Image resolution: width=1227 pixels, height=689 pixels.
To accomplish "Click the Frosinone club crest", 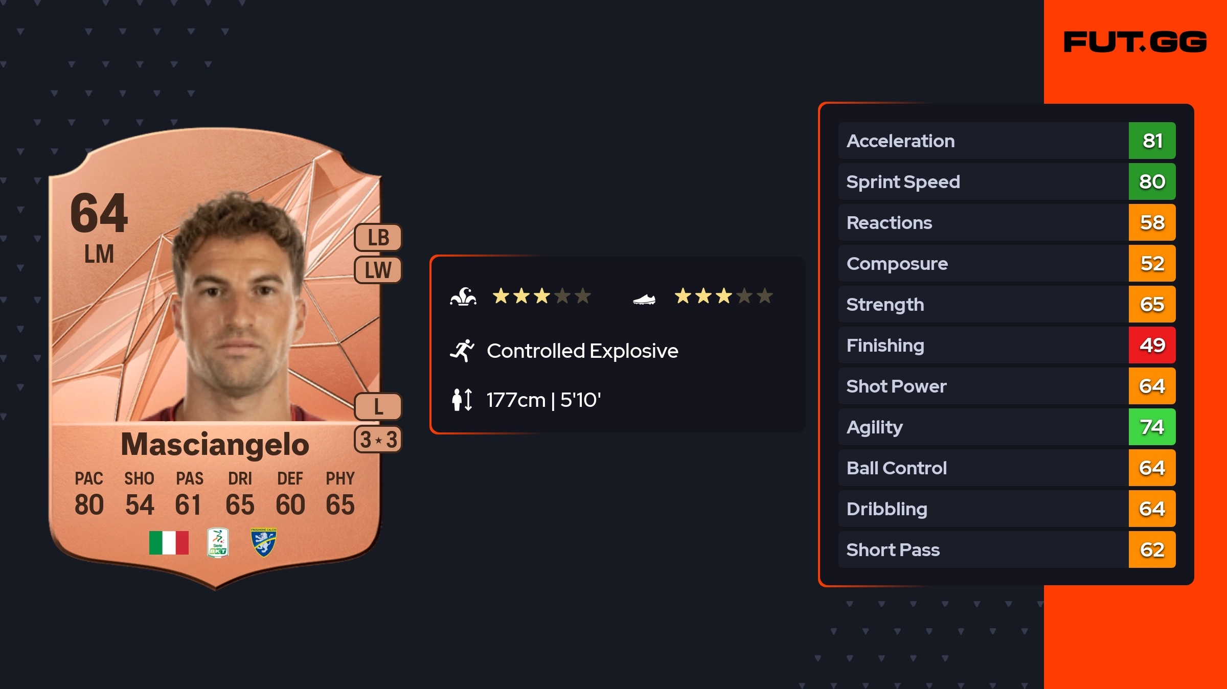I will [x=264, y=542].
